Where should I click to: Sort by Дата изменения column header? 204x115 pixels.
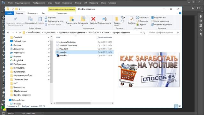105,38
